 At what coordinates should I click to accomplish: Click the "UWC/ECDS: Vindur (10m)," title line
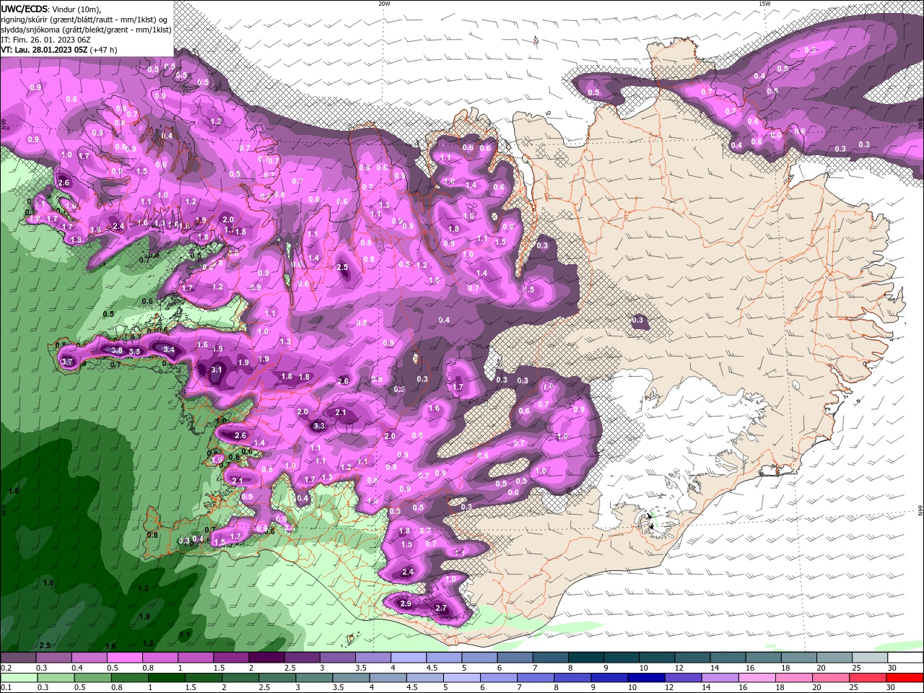tap(52, 9)
